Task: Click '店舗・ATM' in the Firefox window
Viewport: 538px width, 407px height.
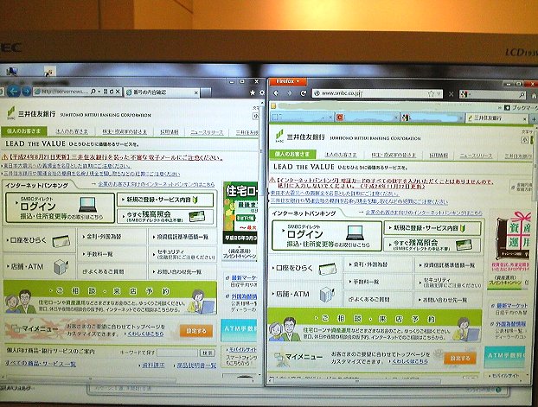Action: pos(305,295)
